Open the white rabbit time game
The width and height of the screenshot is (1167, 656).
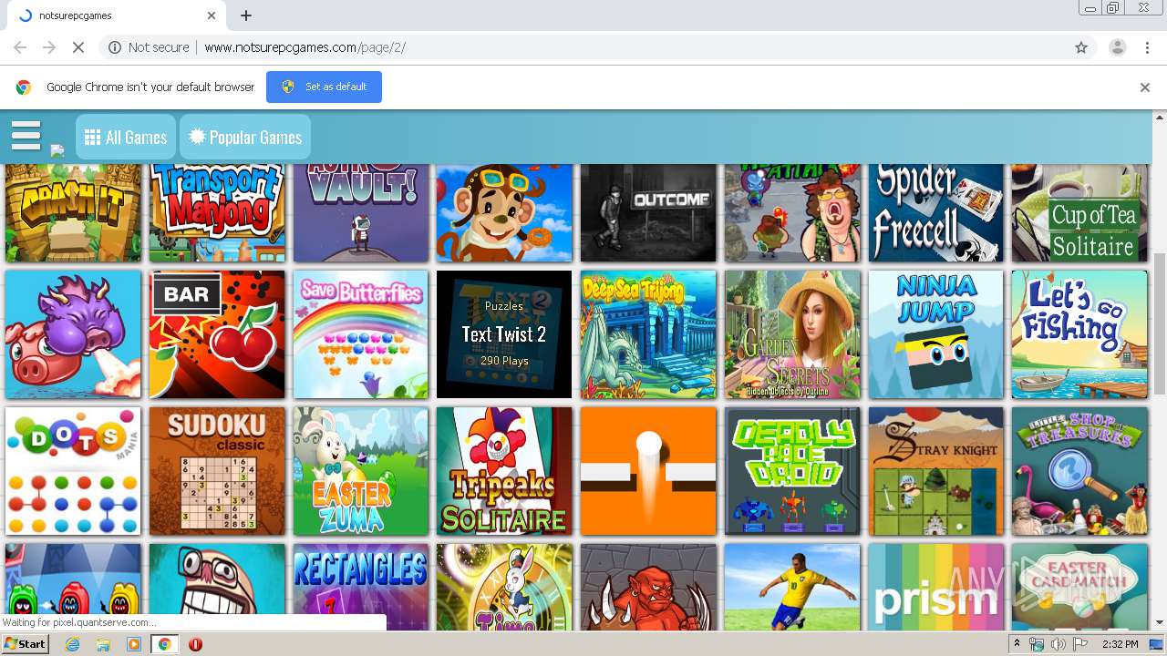point(504,587)
